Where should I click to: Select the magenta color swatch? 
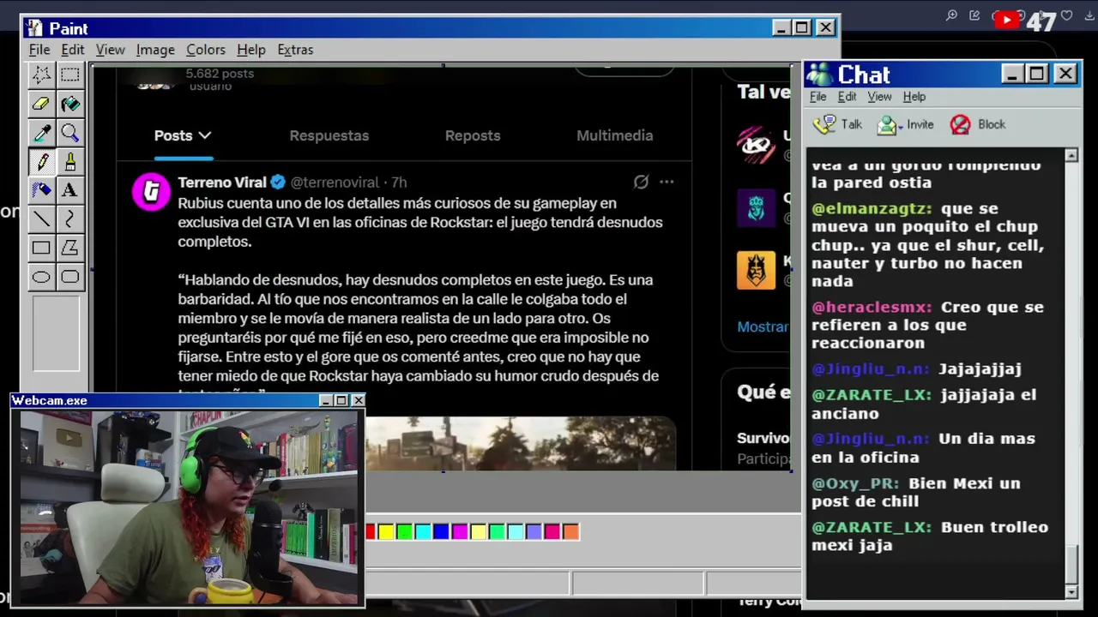460,532
